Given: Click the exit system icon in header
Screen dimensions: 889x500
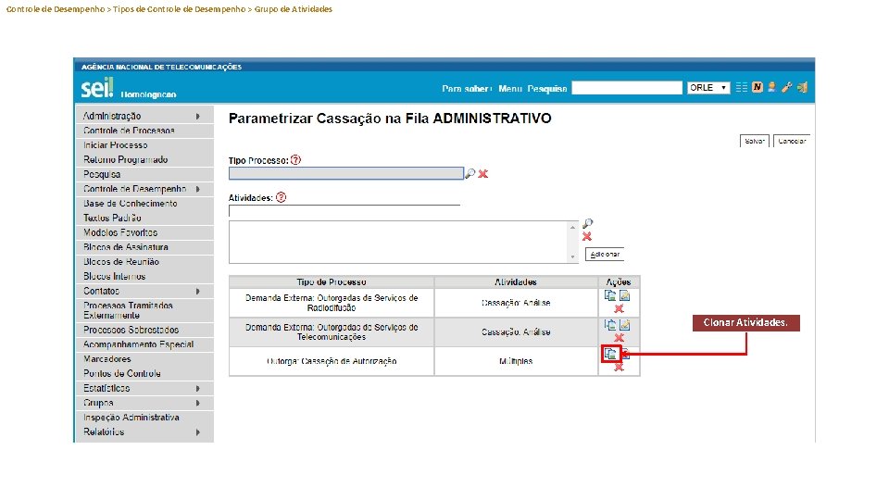Looking at the screenshot, I should 802,87.
